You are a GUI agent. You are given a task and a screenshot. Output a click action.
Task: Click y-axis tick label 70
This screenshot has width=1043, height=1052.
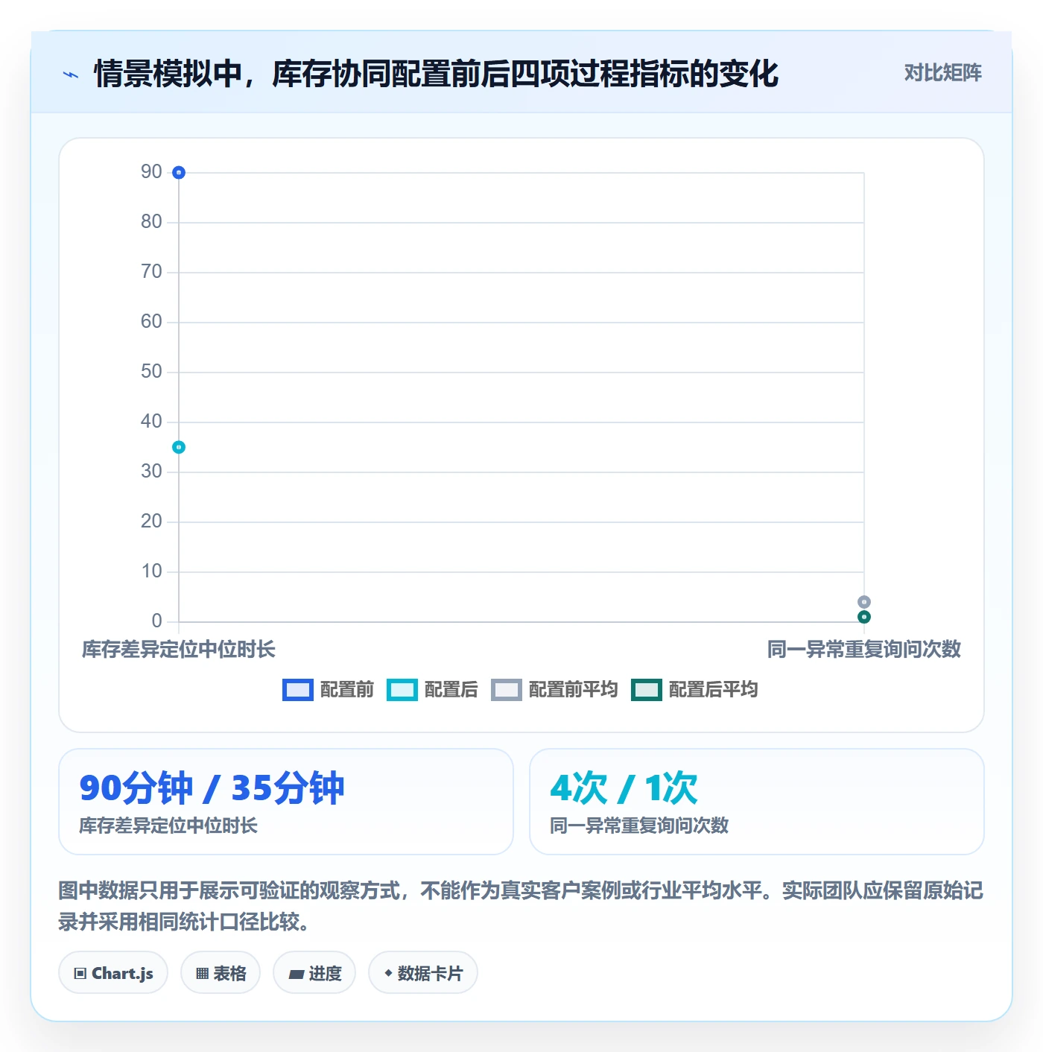[x=151, y=272]
